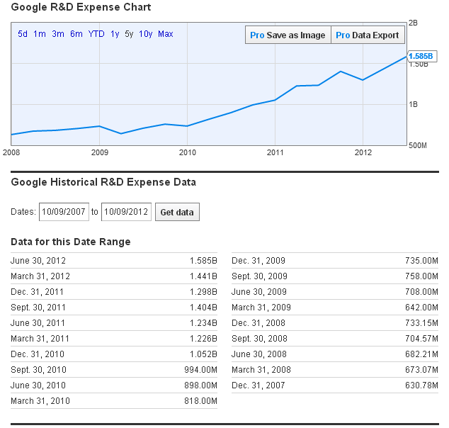
Task: Click the 1.585B value for June 30, 2012
Action: [203, 261]
